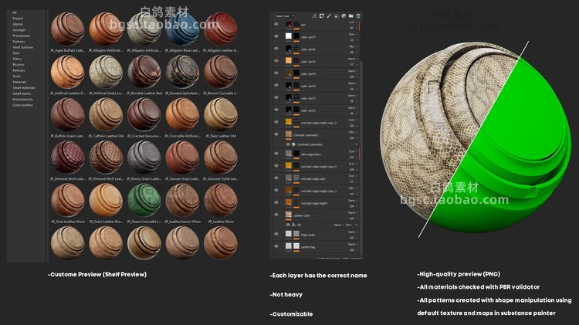This screenshot has width=579, height=325.
Task: Select JR_Artificial Snake Leather material thumbnail
Action: 106,72
